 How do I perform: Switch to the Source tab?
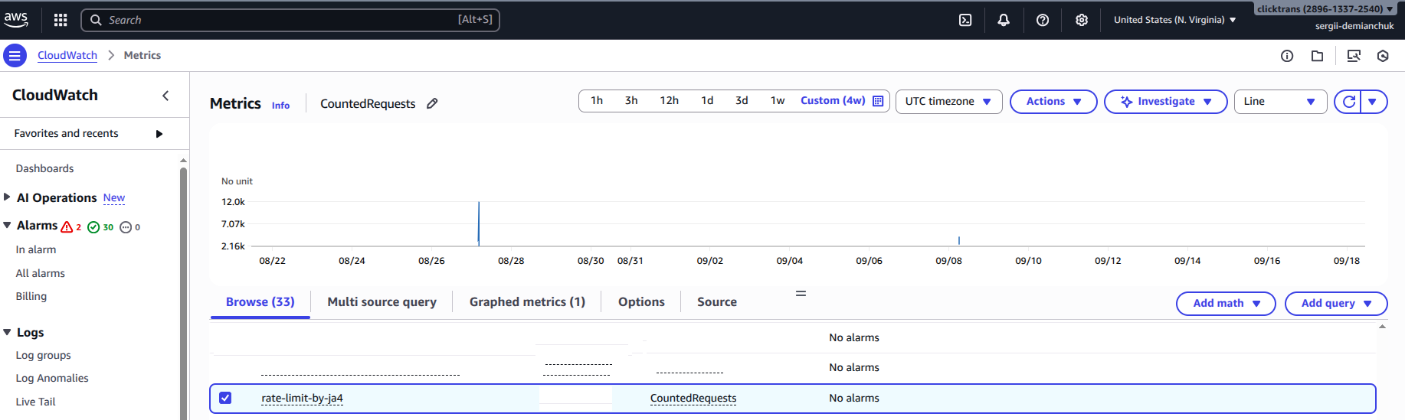click(x=717, y=302)
